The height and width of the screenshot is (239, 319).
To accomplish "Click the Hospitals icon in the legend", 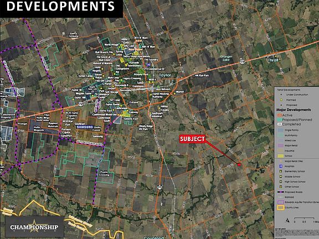I will [281, 166].
